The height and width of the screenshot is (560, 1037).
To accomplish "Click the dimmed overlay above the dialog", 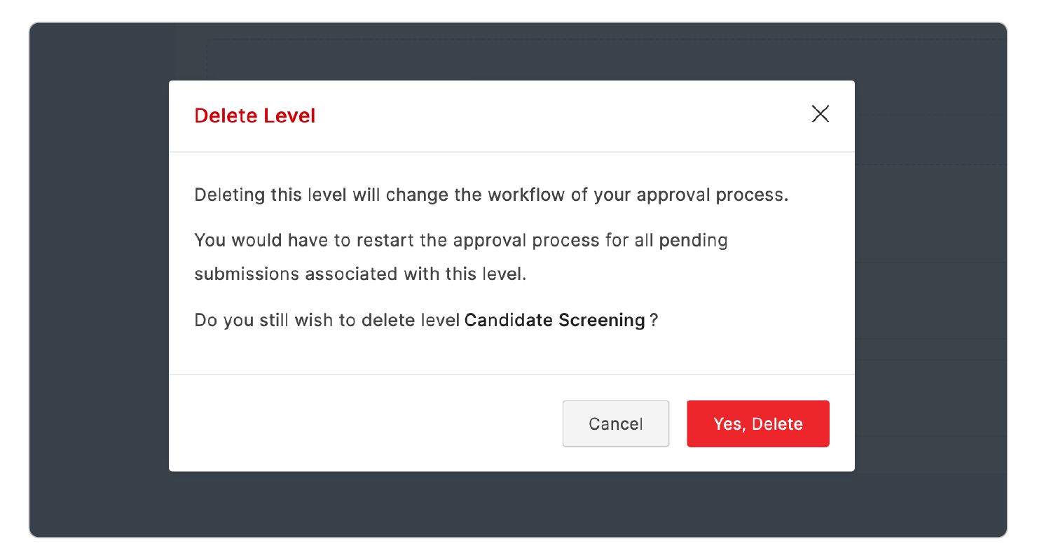I will [x=511, y=52].
